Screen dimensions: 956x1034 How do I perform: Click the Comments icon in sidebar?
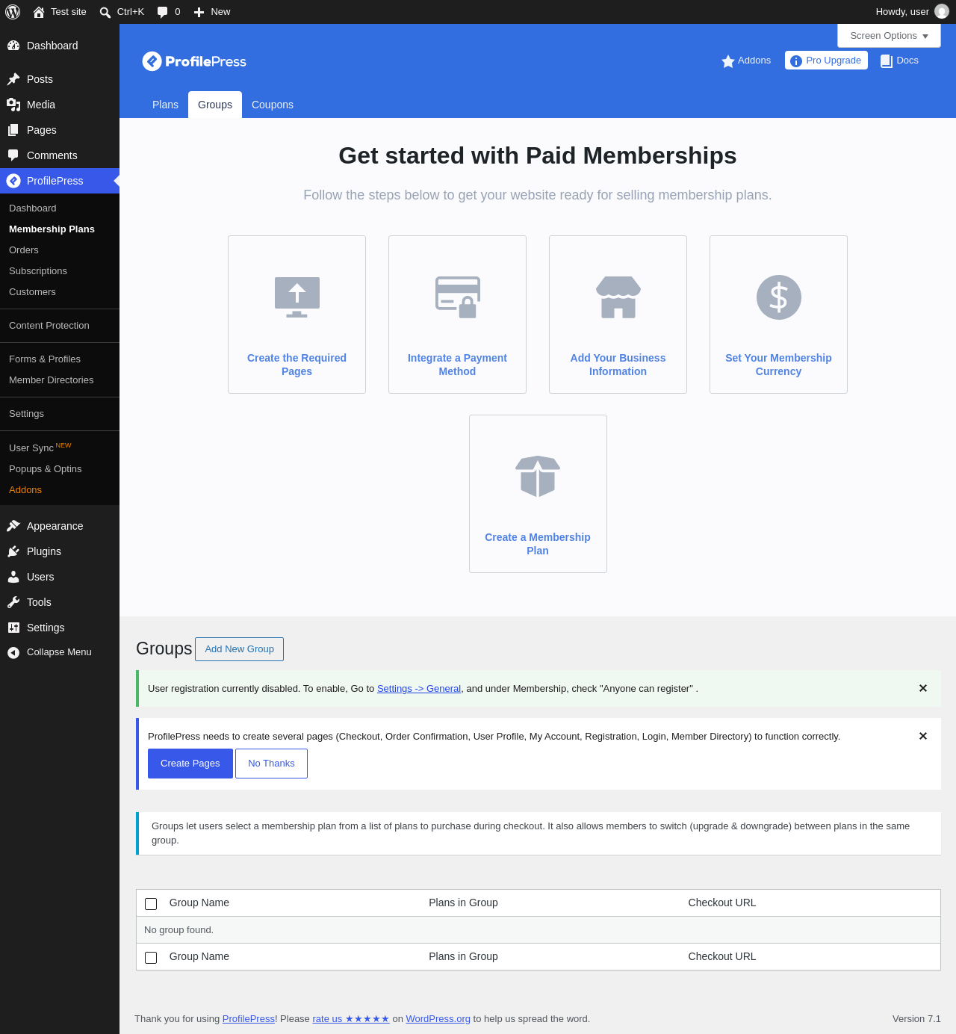tap(13, 155)
